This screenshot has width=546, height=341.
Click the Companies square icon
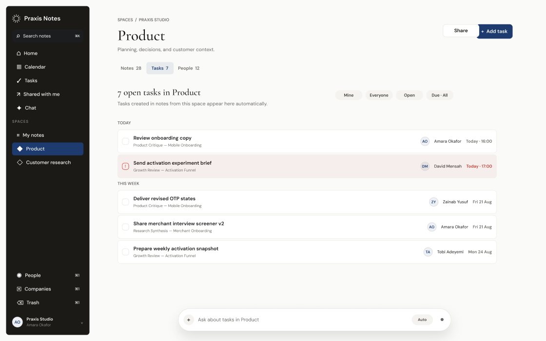[19, 289]
